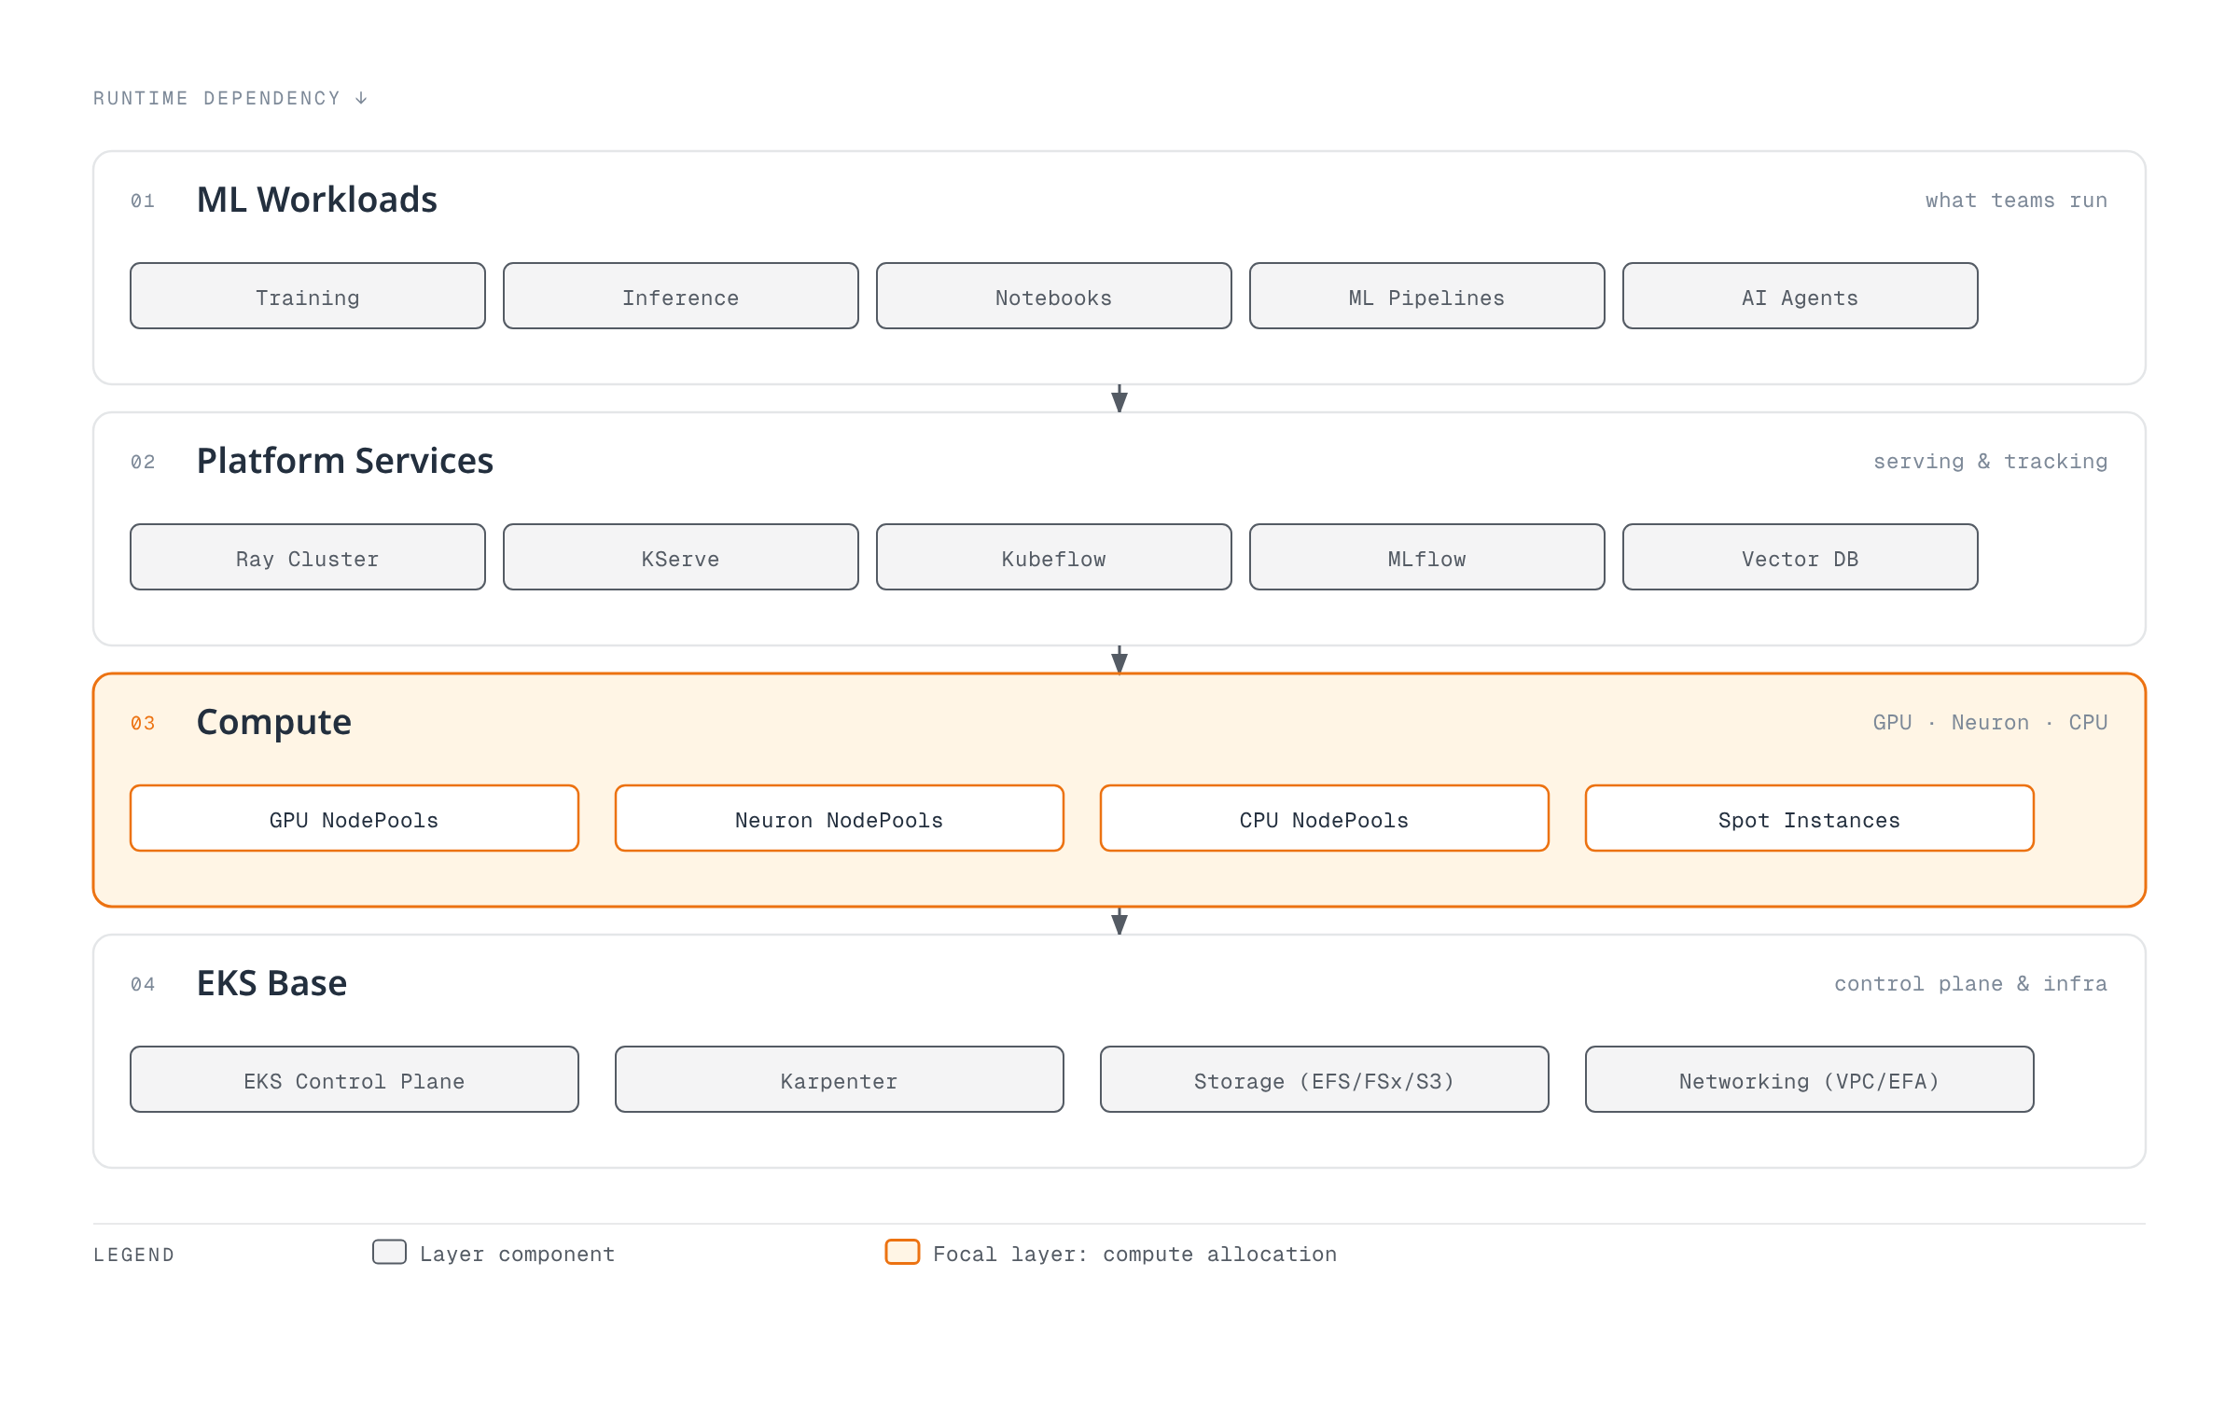Click the EKS Control Plane box
This screenshot has height=1401, width=2239.
tap(355, 1079)
